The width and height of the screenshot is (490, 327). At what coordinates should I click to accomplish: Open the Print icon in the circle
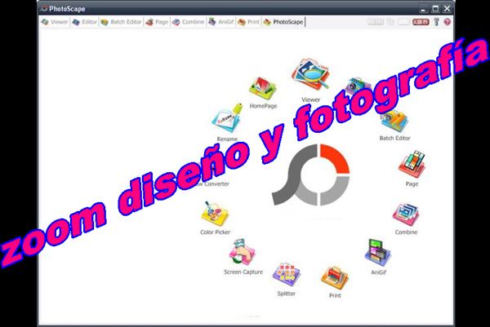pyautogui.click(x=335, y=278)
